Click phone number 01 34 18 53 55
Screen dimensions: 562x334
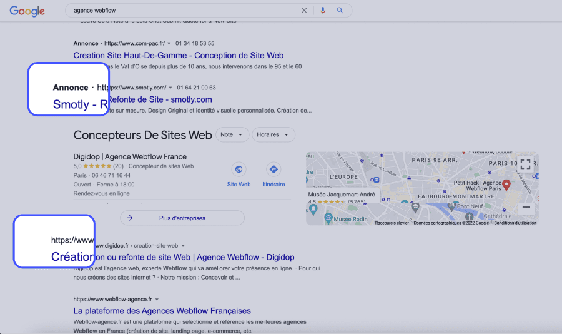[195, 43]
